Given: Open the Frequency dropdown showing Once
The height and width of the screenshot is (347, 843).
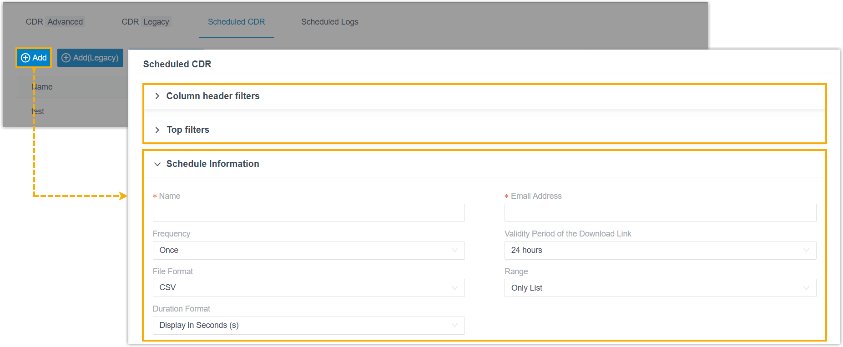Looking at the screenshot, I should [x=308, y=251].
